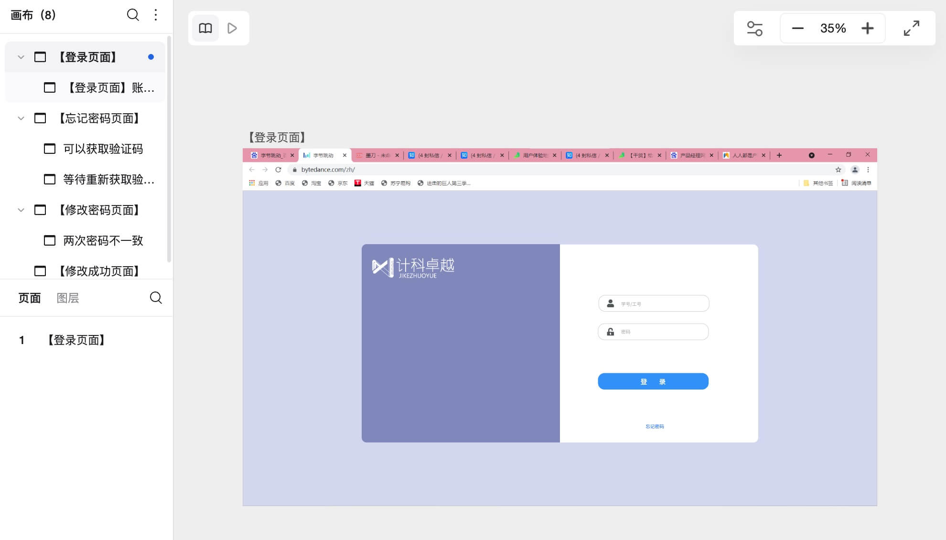The image size is (946, 540).
Task: Start prototype preview with the play icon
Action: coord(233,28)
